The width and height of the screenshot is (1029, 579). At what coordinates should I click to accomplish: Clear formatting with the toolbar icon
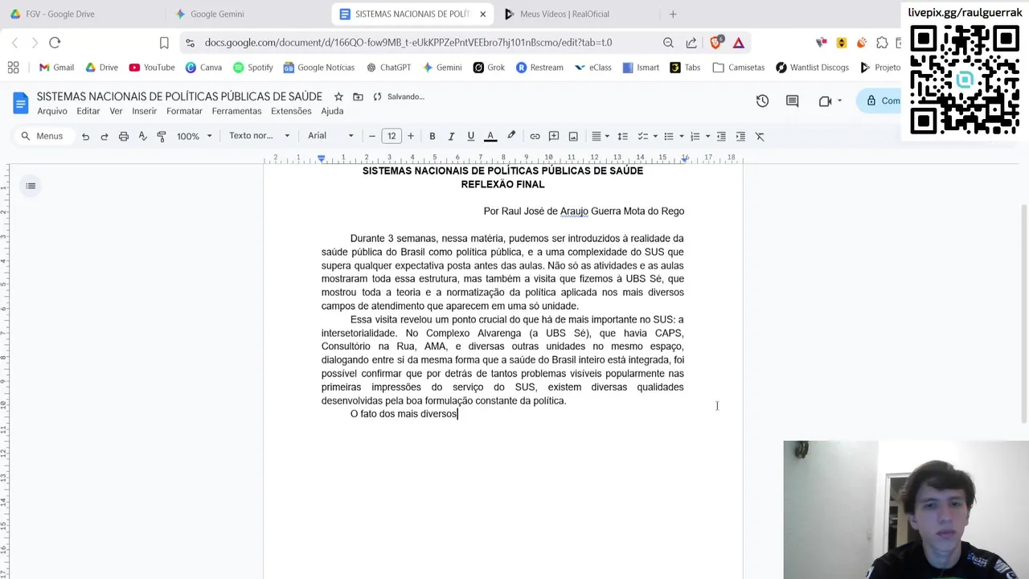(x=760, y=137)
